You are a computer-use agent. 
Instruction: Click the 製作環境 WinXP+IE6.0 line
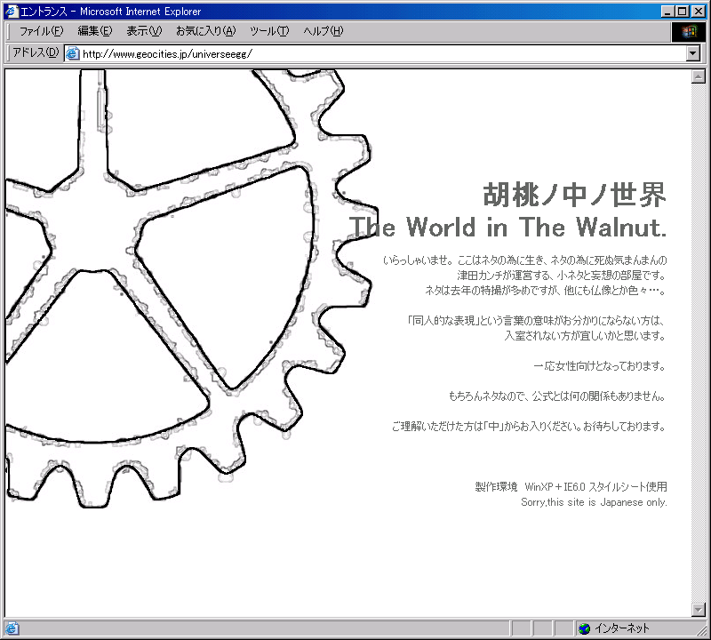[x=571, y=487]
